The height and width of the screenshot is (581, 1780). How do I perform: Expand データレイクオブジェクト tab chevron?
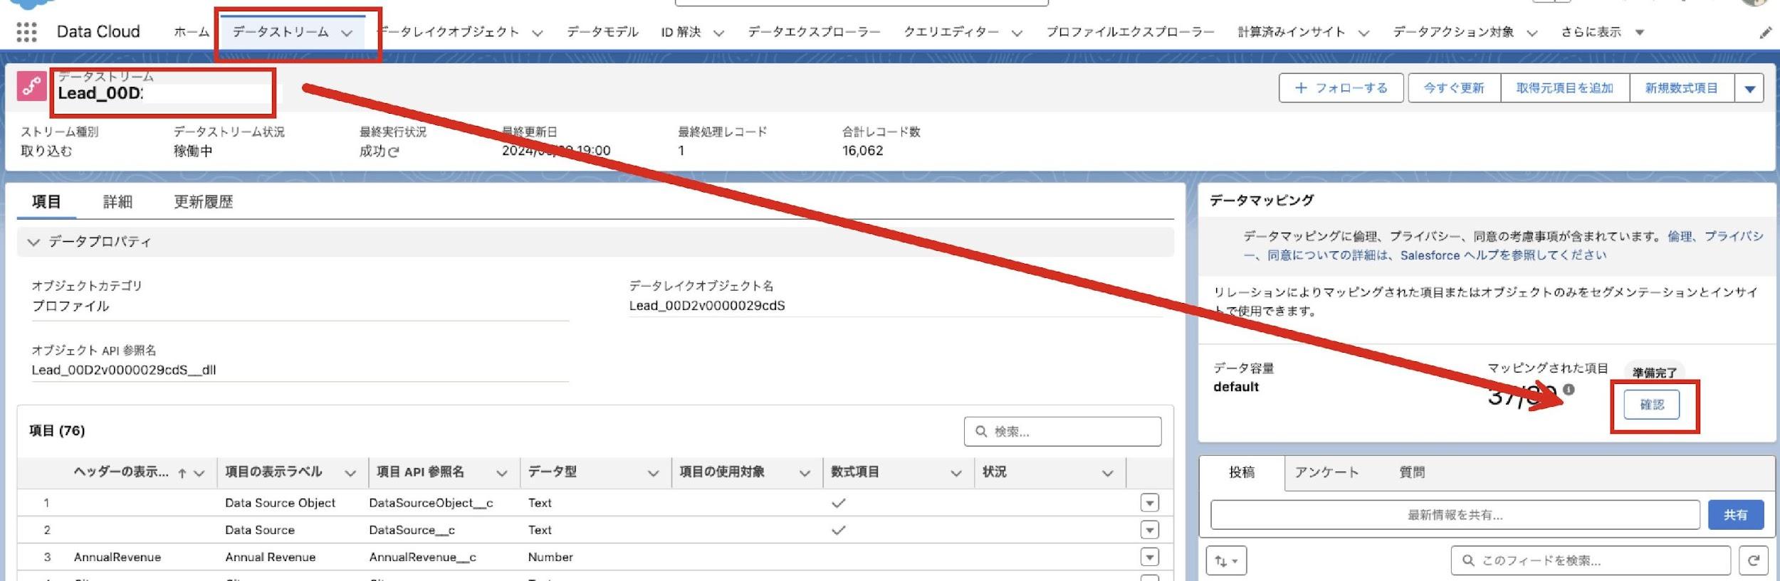coord(538,33)
